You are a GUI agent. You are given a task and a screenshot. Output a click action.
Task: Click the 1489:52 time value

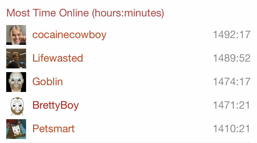(x=232, y=58)
